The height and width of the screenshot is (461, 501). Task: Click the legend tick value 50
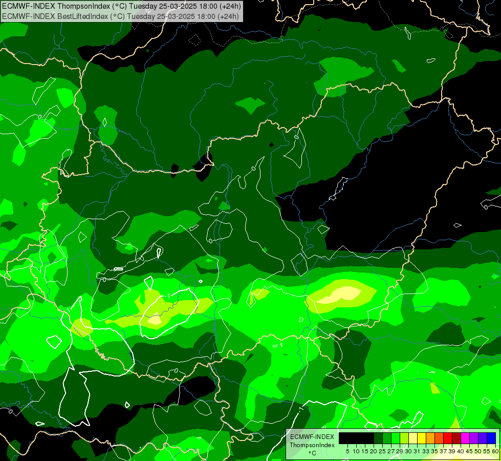pos(478,451)
